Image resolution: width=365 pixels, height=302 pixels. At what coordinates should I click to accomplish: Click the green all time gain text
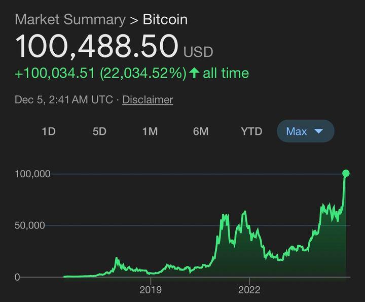(132, 73)
